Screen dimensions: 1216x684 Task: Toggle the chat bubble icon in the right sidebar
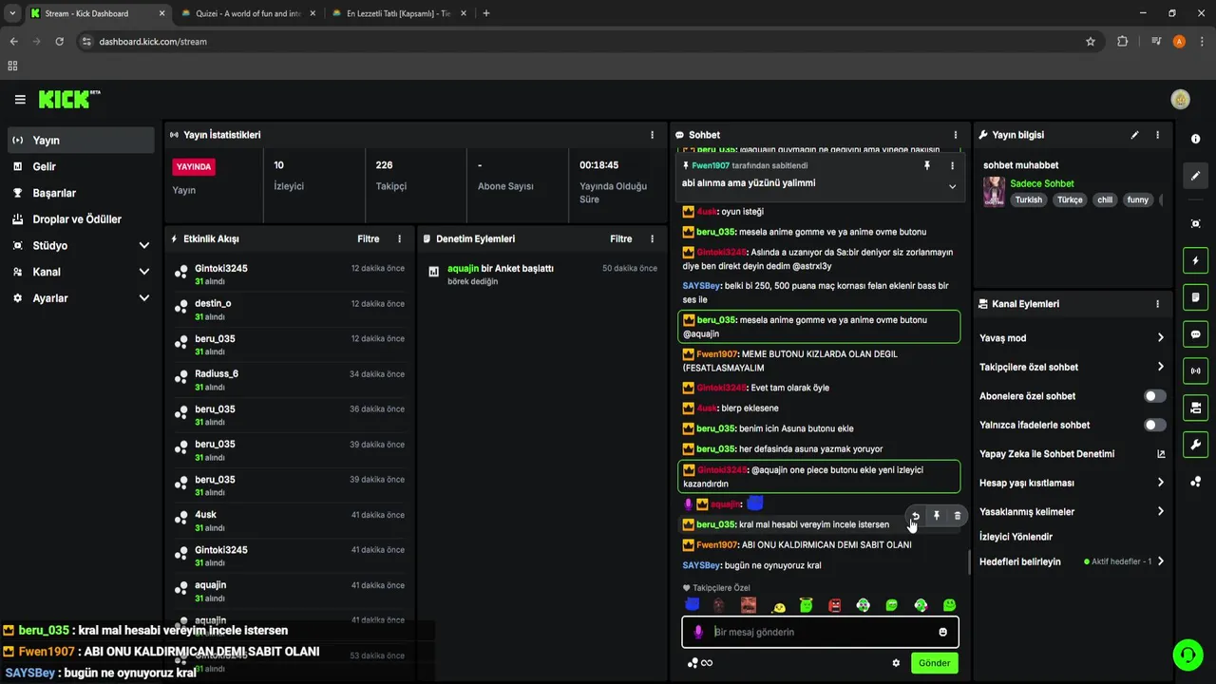pyautogui.click(x=1195, y=334)
